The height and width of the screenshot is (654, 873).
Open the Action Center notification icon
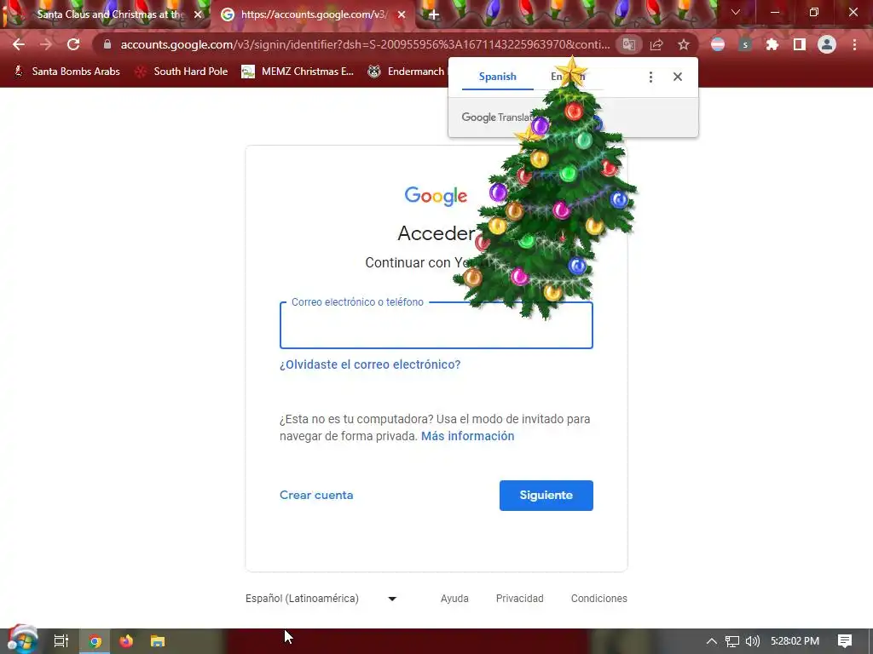[845, 641]
